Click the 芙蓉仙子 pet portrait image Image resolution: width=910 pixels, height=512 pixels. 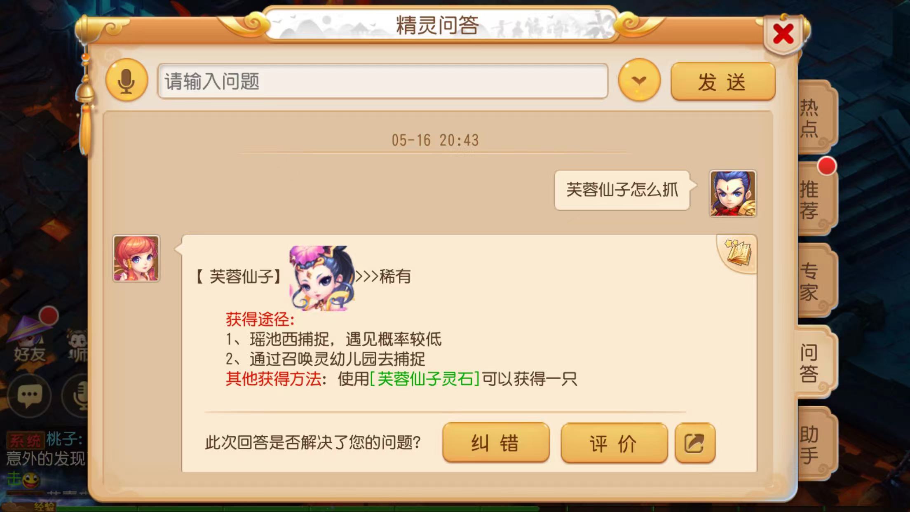pos(322,278)
